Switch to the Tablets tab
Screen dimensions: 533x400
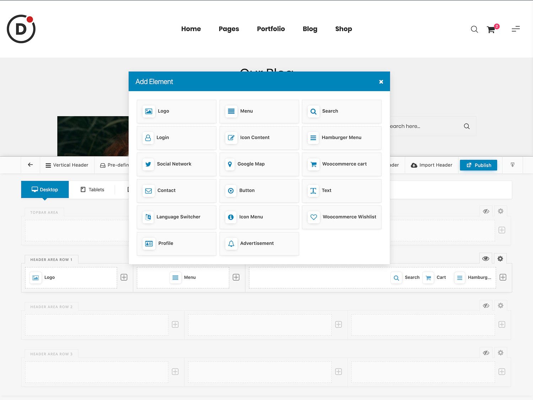92,190
